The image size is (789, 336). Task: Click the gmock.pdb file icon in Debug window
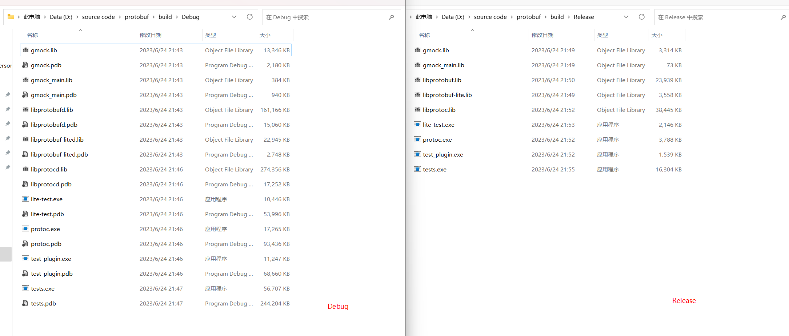click(25, 65)
